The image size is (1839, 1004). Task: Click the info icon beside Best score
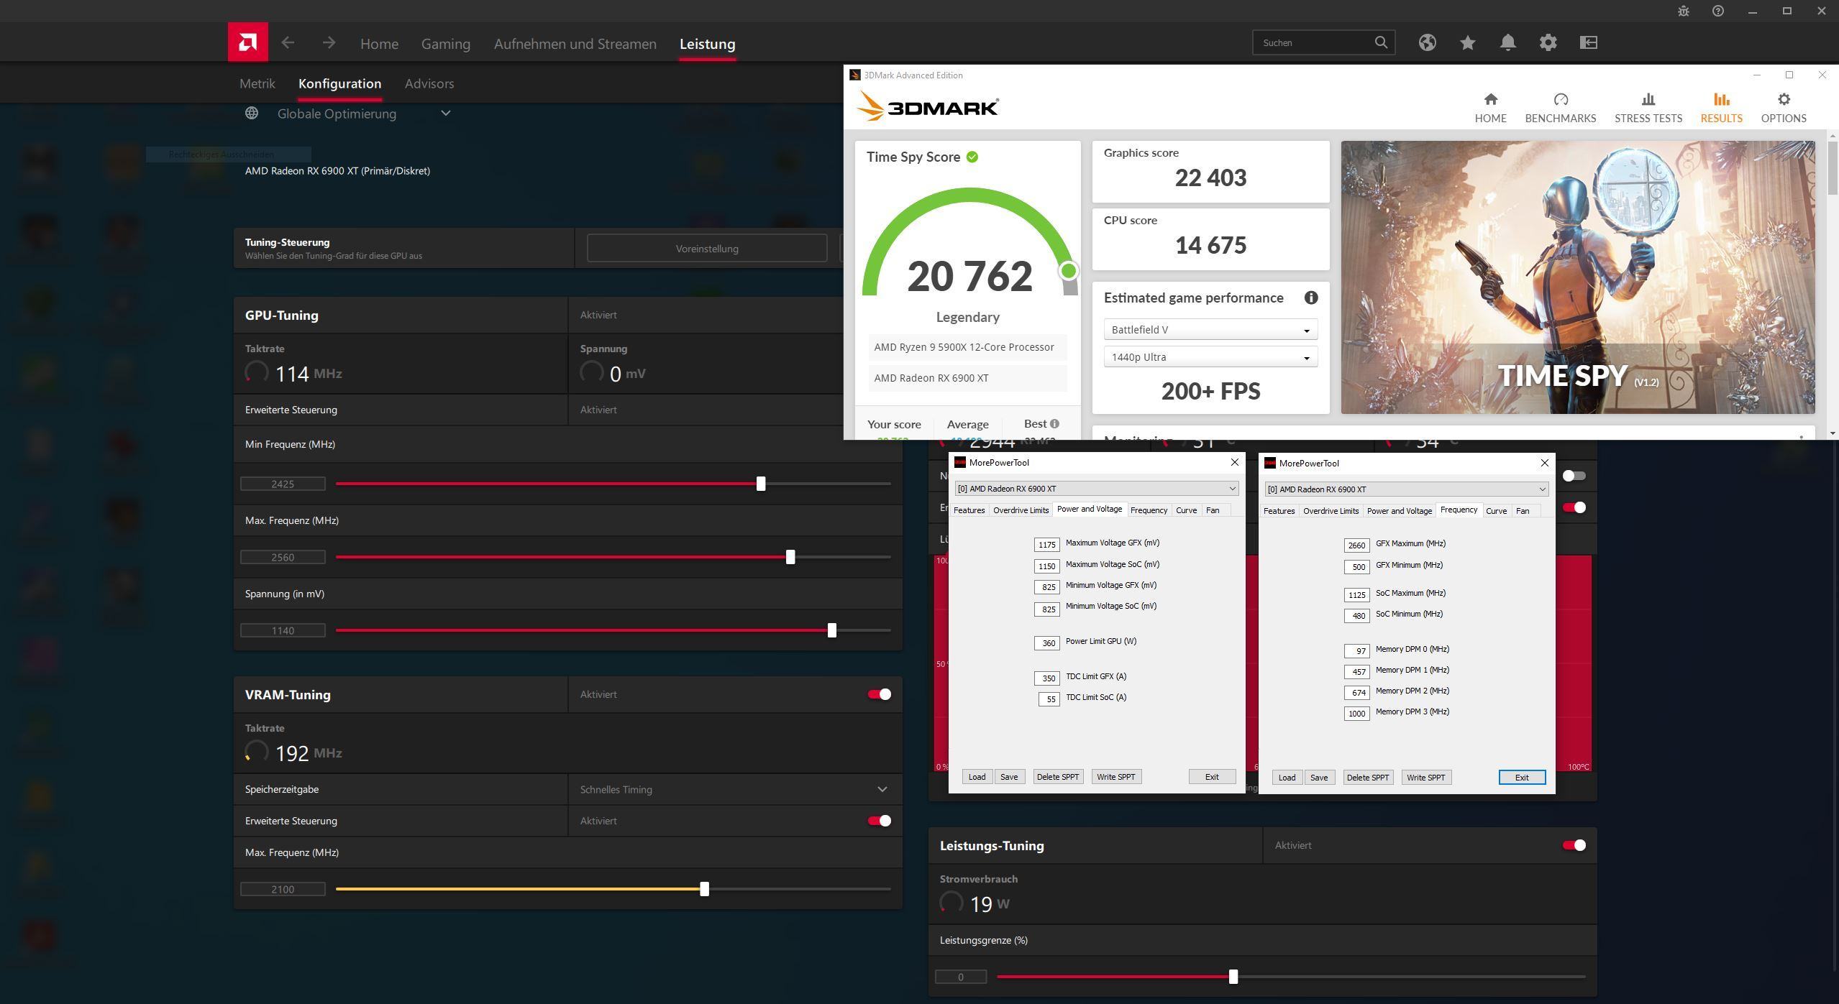(x=1054, y=424)
